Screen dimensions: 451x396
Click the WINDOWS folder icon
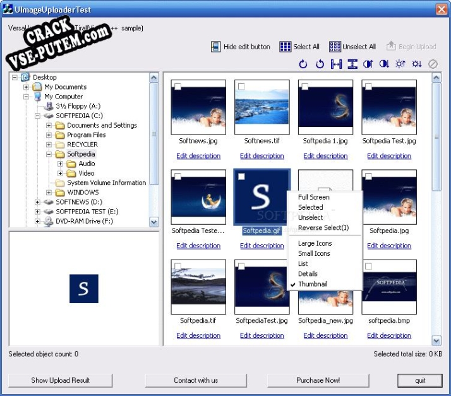60,192
